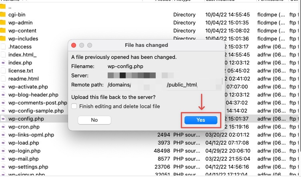Click the wp-comments-post.php file icon
Screen dimensions: 301x177
pyautogui.click(x=3, y=103)
